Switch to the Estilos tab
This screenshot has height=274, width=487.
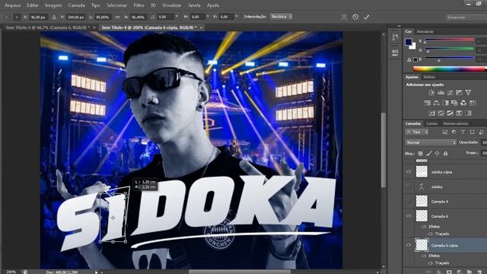point(429,77)
